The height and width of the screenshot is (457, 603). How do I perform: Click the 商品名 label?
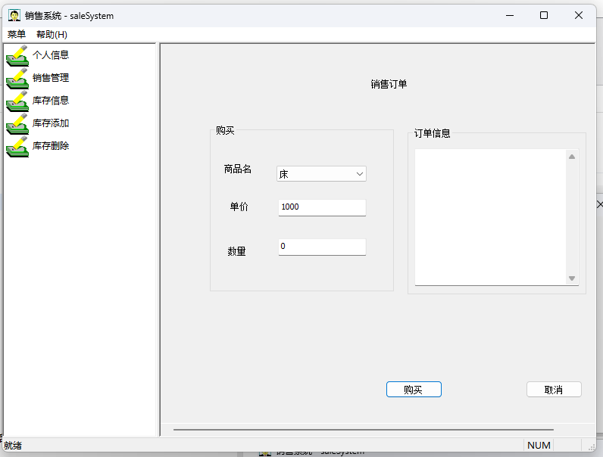[x=238, y=169]
